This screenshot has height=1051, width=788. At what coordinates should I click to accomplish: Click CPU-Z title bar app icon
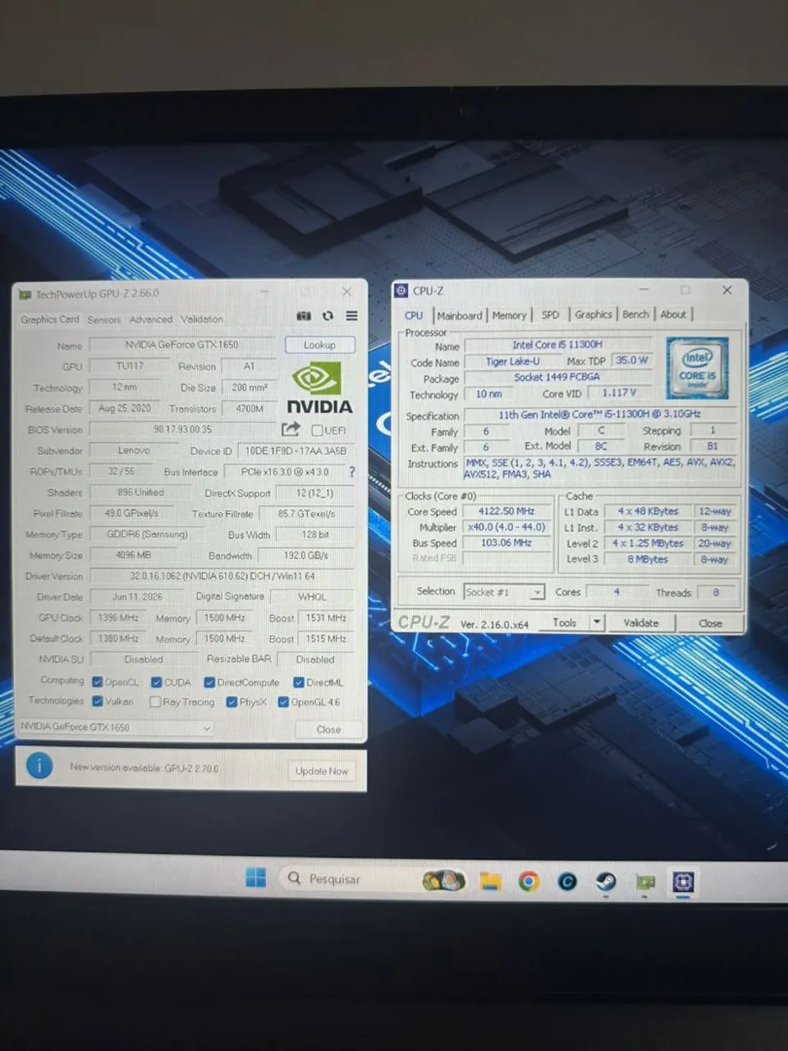tap(401, 291)
